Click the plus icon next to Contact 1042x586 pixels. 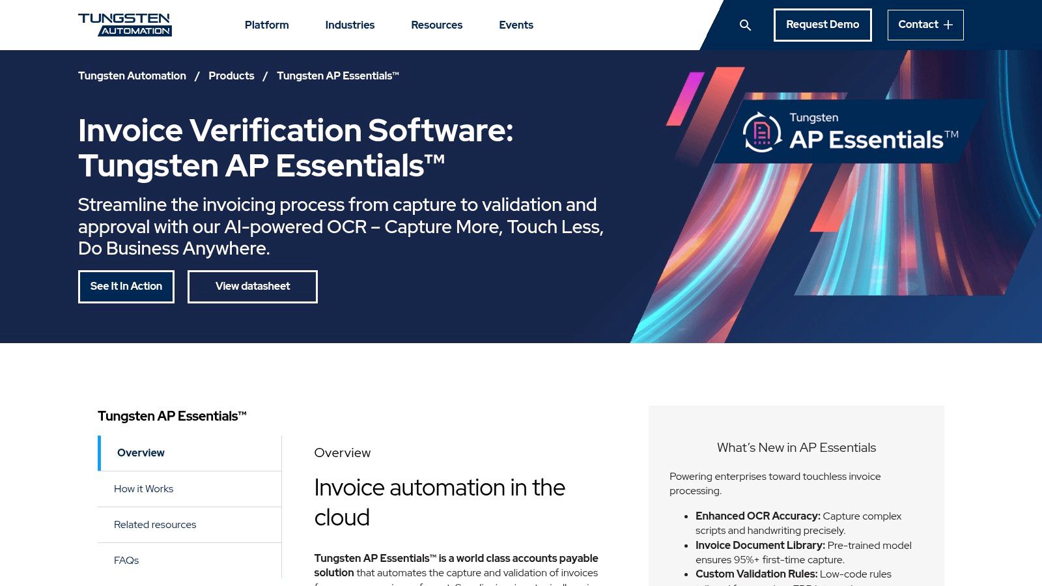950,24
